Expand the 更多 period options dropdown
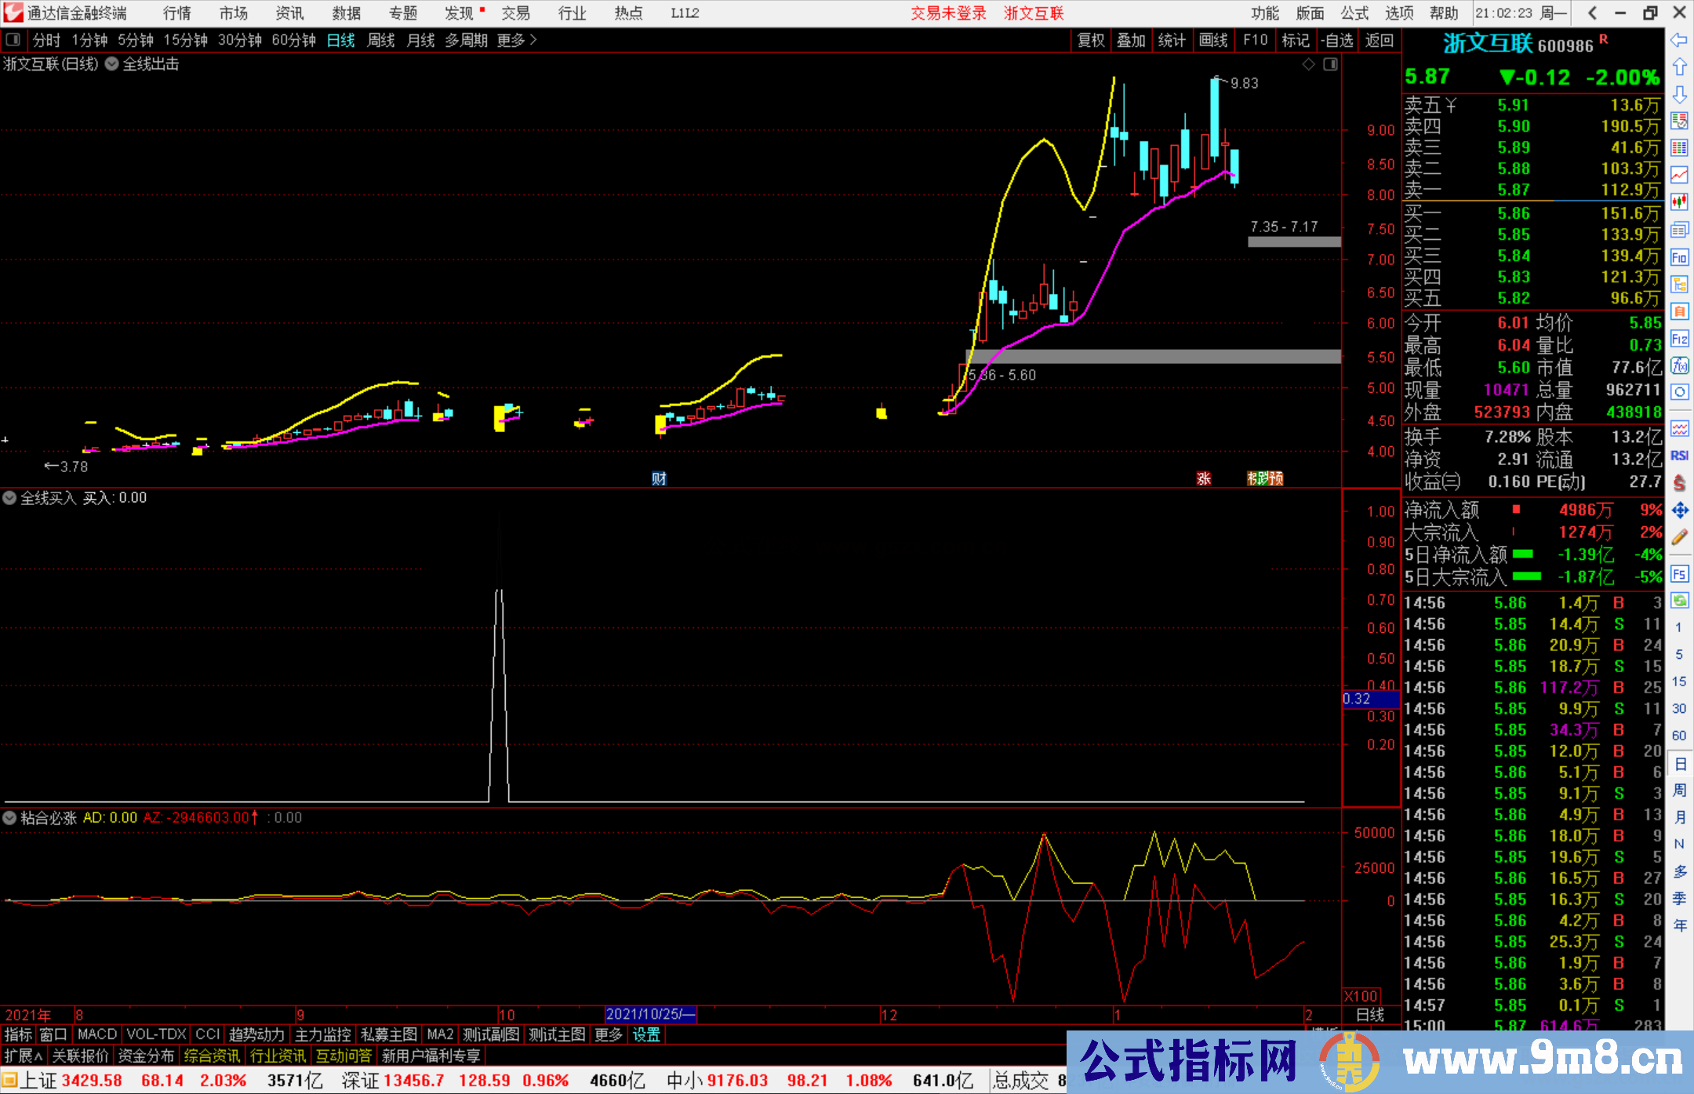This screenshot has width=1694, height=1094. [x=517, y=40]
